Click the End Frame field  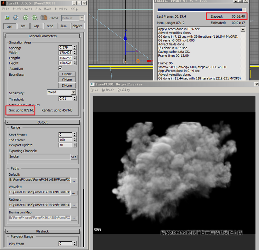click(65, 140)
